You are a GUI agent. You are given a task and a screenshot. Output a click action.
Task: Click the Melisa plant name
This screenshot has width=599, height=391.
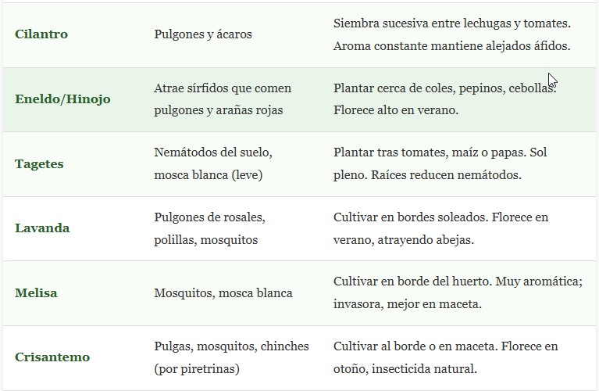click(36, 293)
